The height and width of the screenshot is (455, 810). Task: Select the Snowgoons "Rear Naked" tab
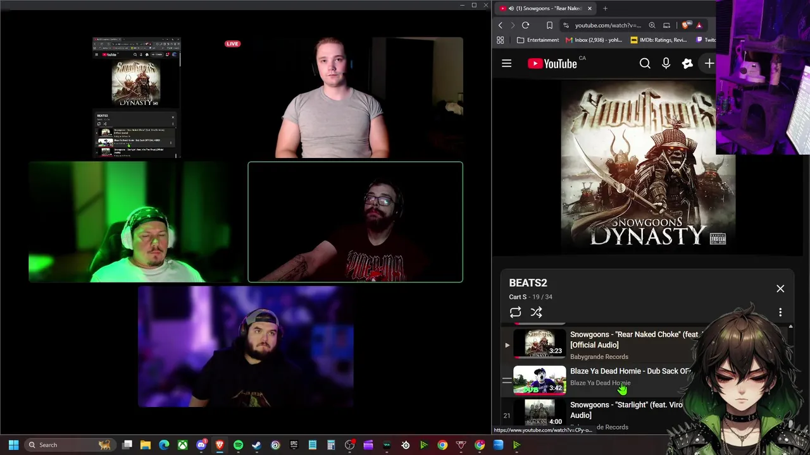tap(545, 8)
